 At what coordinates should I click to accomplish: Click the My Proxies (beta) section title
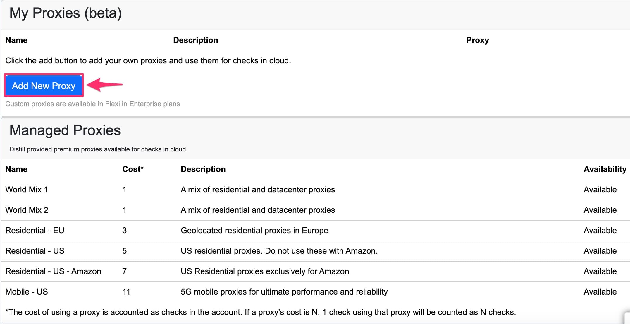pyautogui.click(x=66, y=13)
